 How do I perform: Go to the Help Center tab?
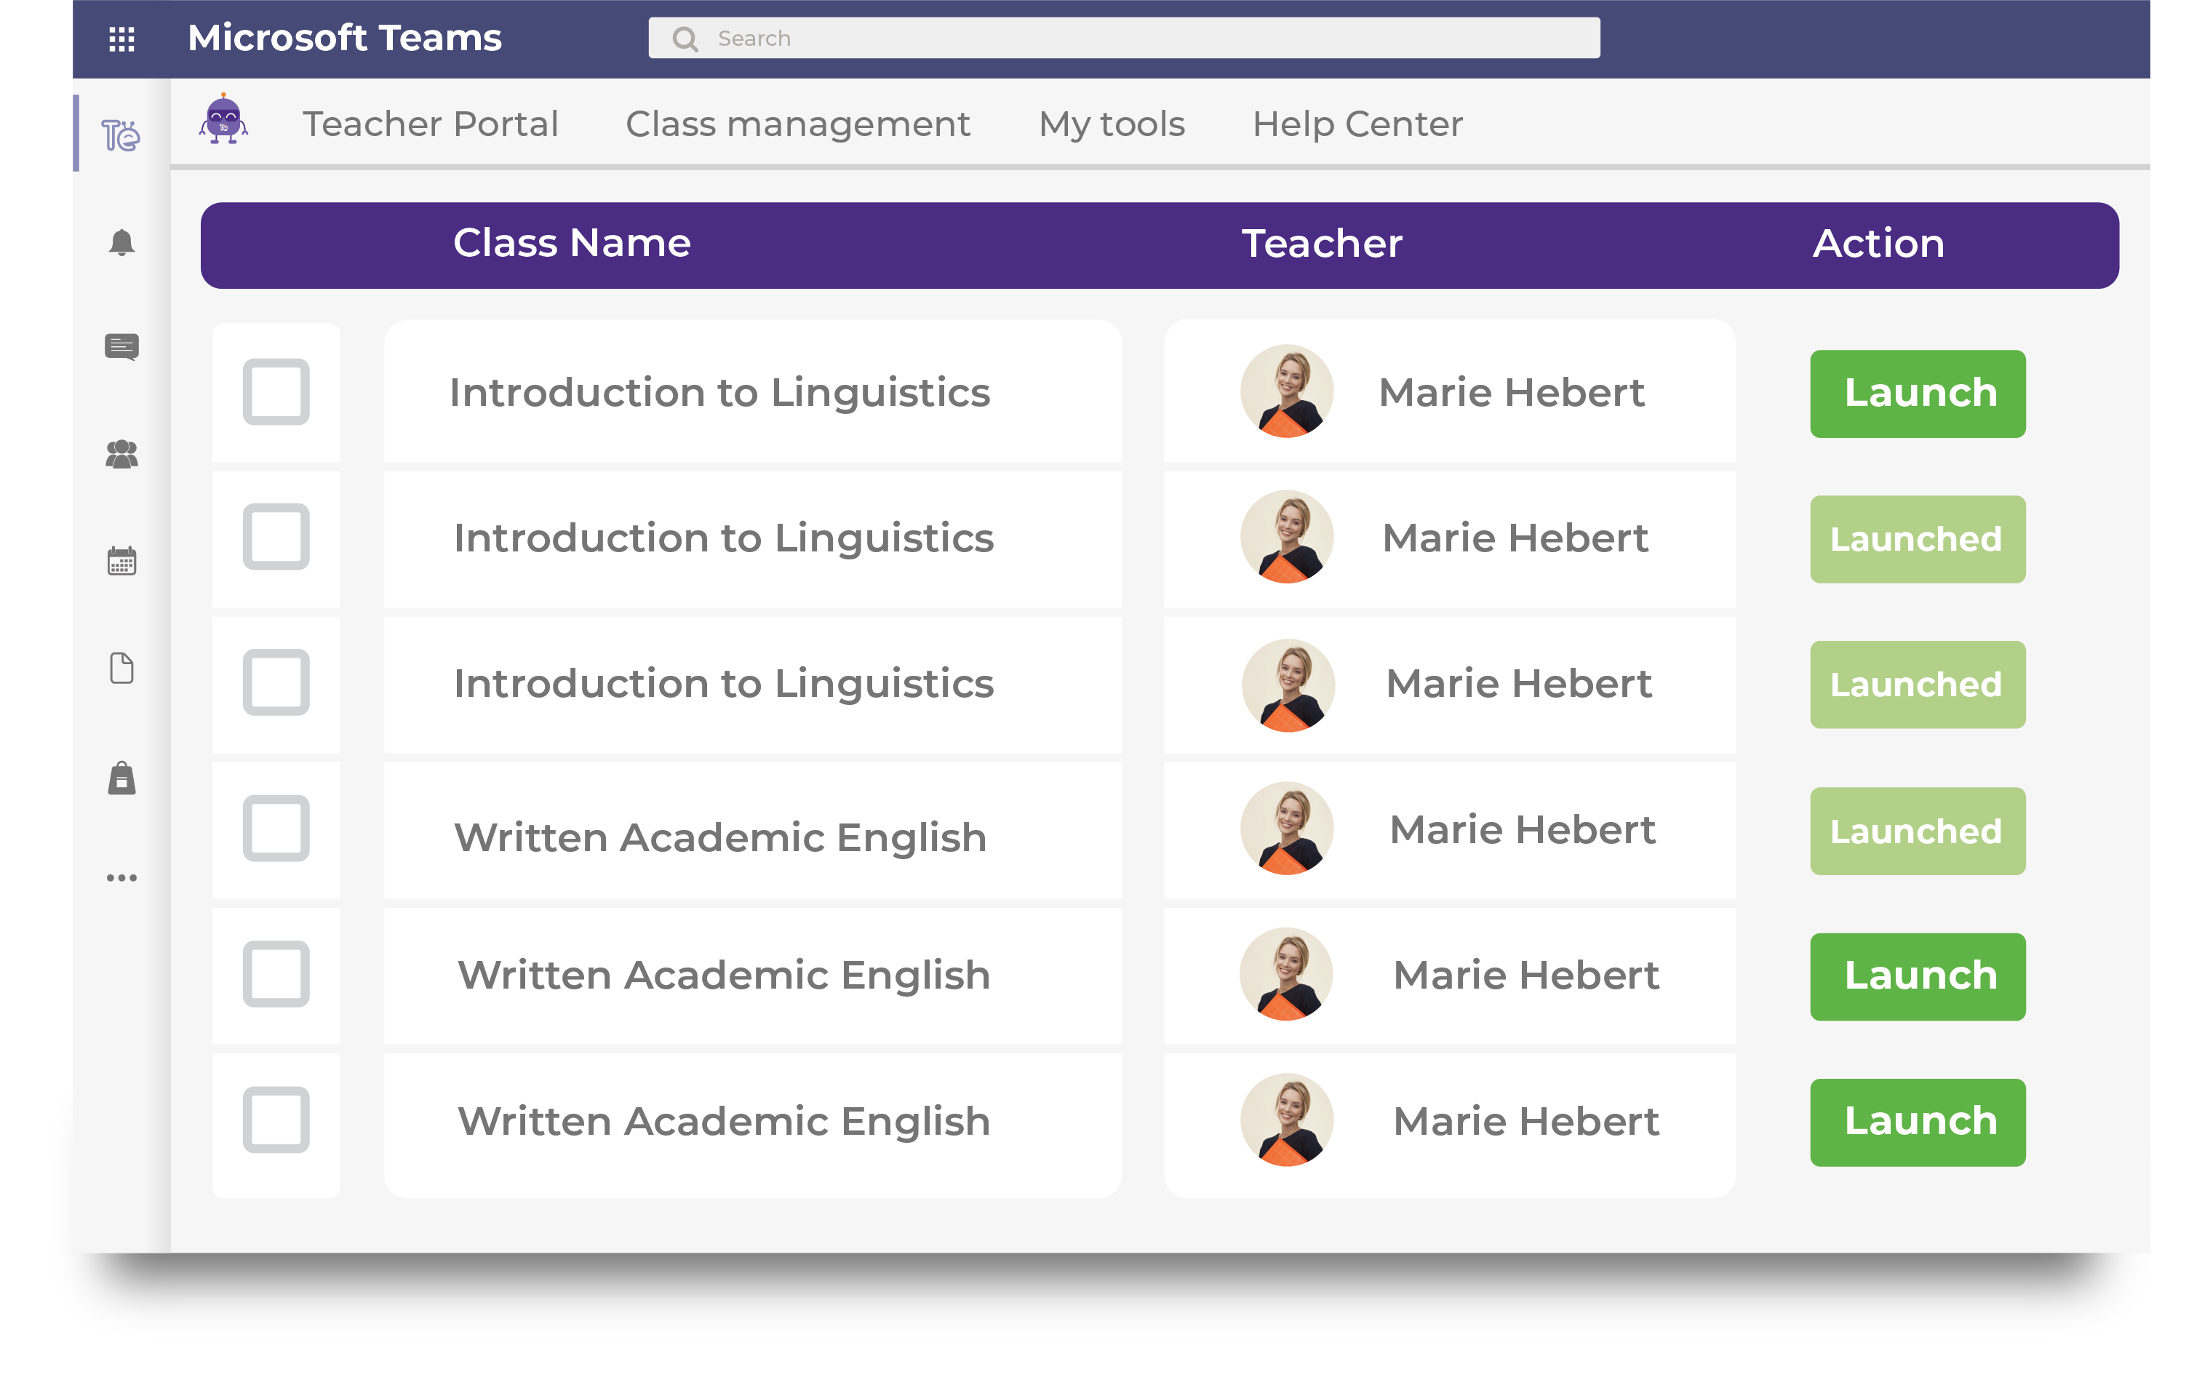[1357, 124]
